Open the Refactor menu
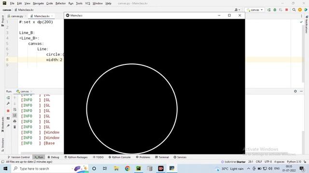The image size is (309, 173). pyautogui.click(x=60, y=3)
